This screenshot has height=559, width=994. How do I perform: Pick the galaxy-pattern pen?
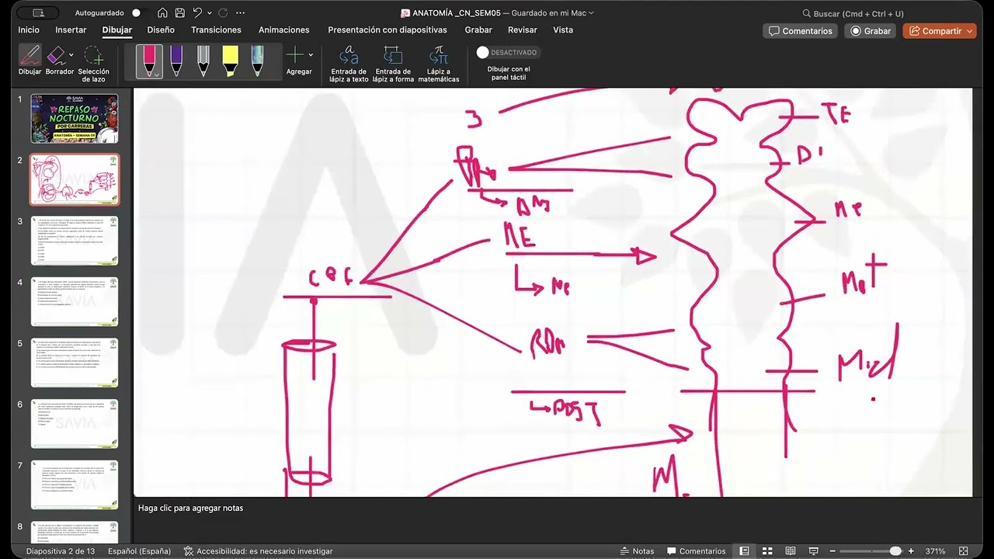[257, 61]
